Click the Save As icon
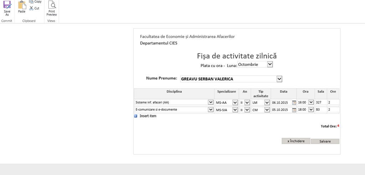The width and height of the screenshot is (365, 175). click(7, 6)
